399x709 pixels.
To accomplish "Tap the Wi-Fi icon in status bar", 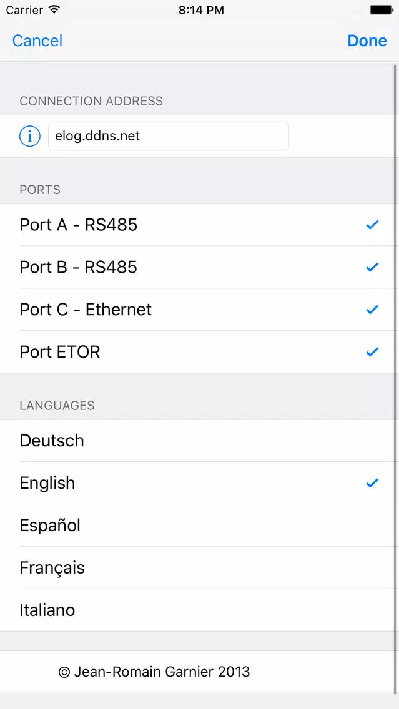I will tap(54, 9).
